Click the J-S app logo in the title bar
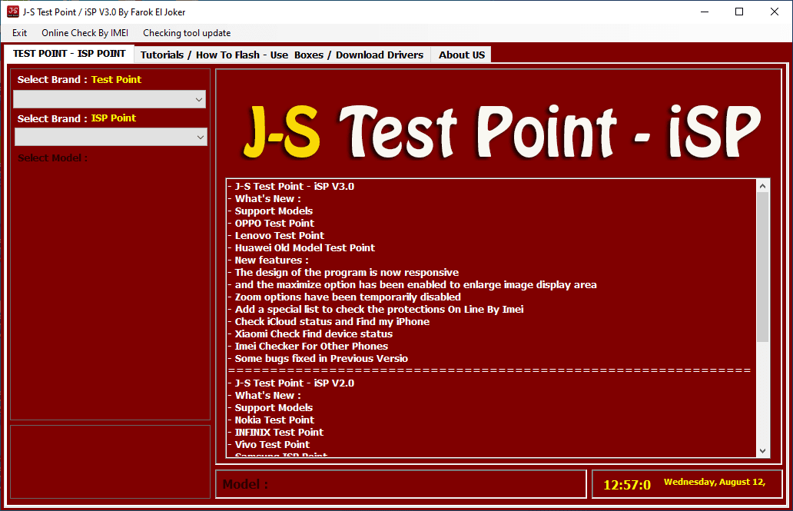This screenshot has width=793, height=511. [x=12, y=12]
